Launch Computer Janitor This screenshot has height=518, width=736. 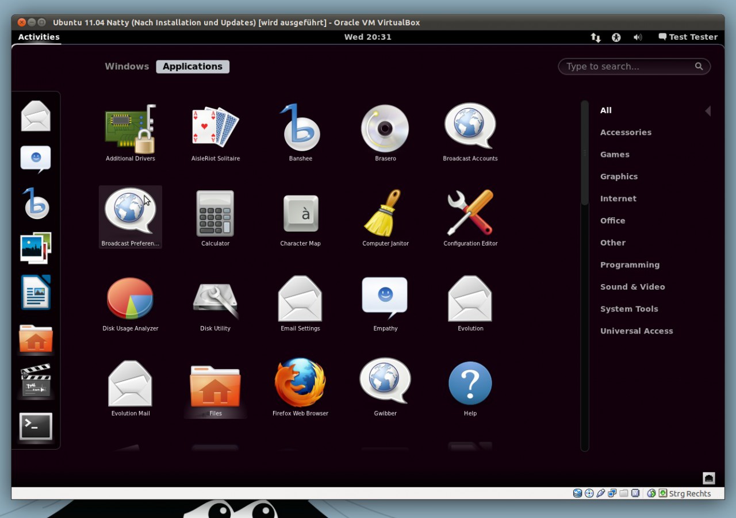click(385, 217)
